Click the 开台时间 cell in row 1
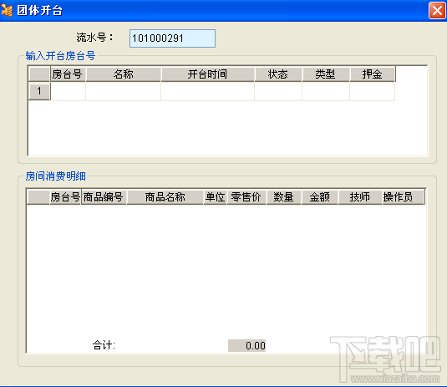 pos(207,91)
